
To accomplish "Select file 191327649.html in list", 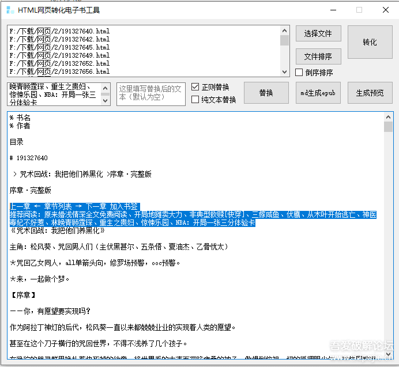I will coord(59,55).
